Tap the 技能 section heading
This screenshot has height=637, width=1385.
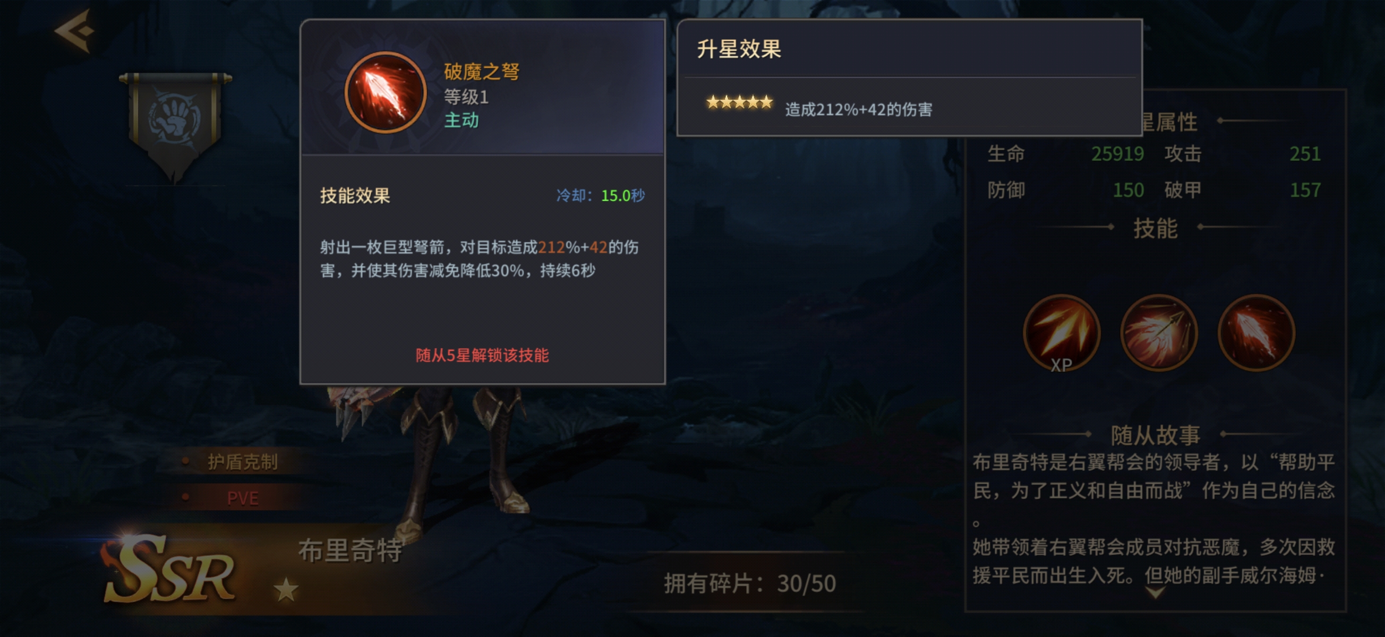(1156, 228)
